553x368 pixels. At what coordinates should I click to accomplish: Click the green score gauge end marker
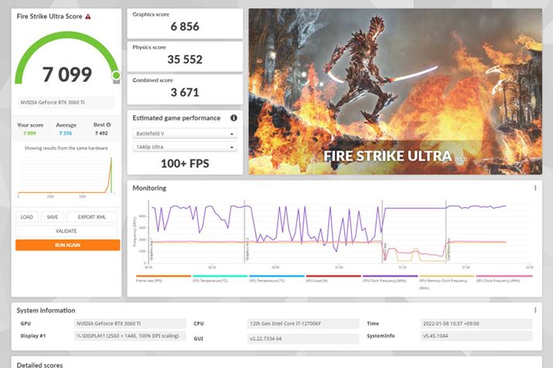116,75
